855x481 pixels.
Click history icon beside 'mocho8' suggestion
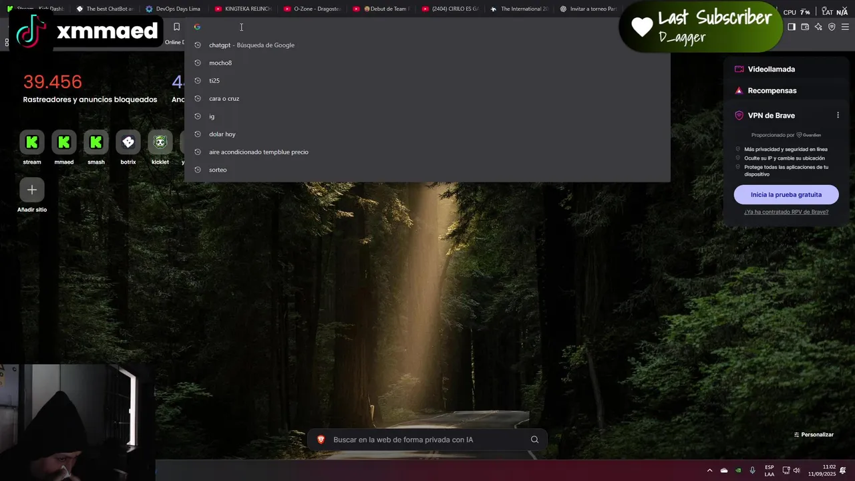[198, 63]
